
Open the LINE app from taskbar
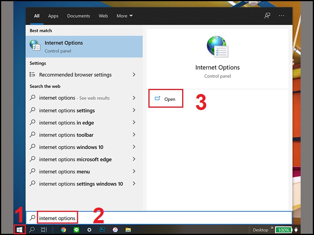pos(76,230)
